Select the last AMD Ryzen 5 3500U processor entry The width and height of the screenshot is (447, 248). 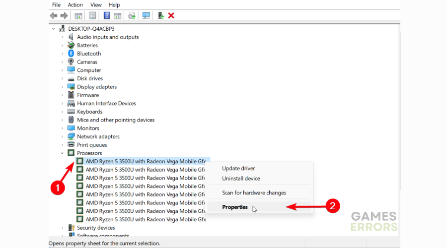click(146, 219)
